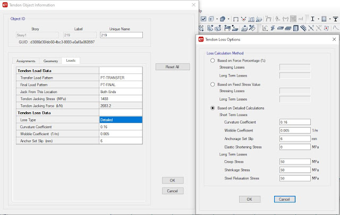This screenshot has width=340, height=215.
Task: Open dropdown arrow beside concrete shell icon
Action: coord(330,19)
